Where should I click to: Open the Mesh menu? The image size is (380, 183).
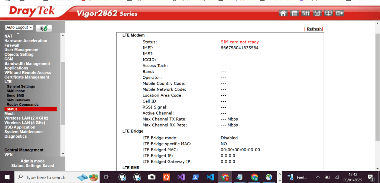(x=9, y=114)
